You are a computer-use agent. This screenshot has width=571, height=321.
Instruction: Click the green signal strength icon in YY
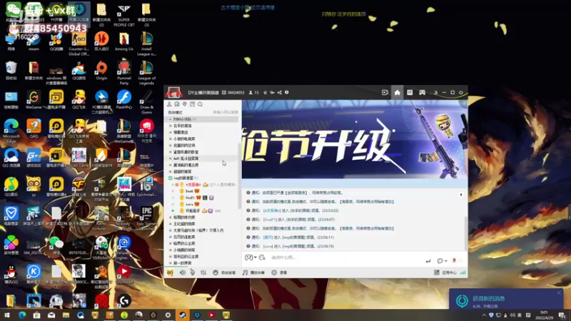[x=463, y=272]
